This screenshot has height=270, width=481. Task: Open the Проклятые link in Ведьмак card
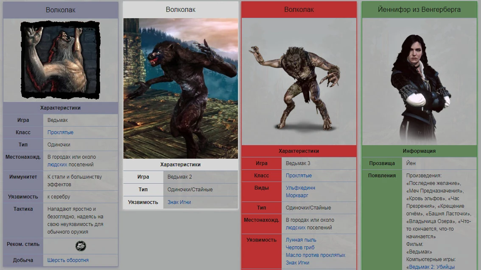(x=60, y=132)
